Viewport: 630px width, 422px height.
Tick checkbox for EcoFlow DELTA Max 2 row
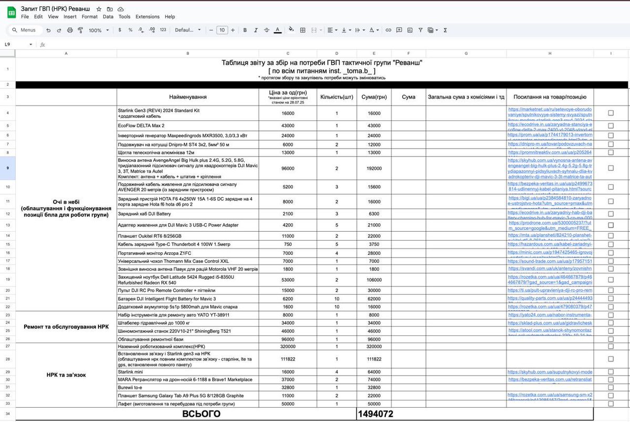[611, 126]
